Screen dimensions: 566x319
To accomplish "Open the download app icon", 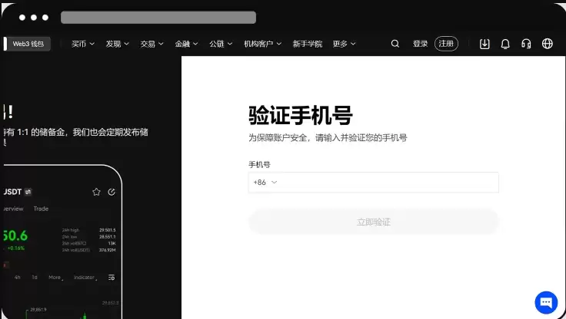I will pos(484,44).
